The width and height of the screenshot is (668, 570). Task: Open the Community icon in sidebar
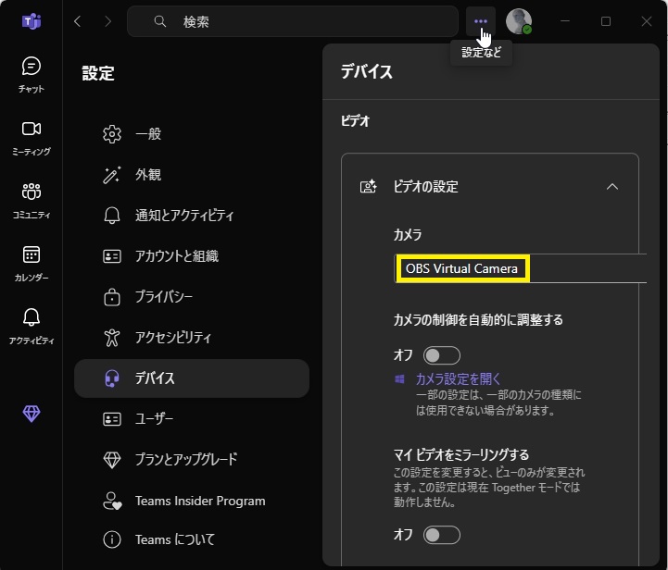pyautogui.click(x=32, y=192)
